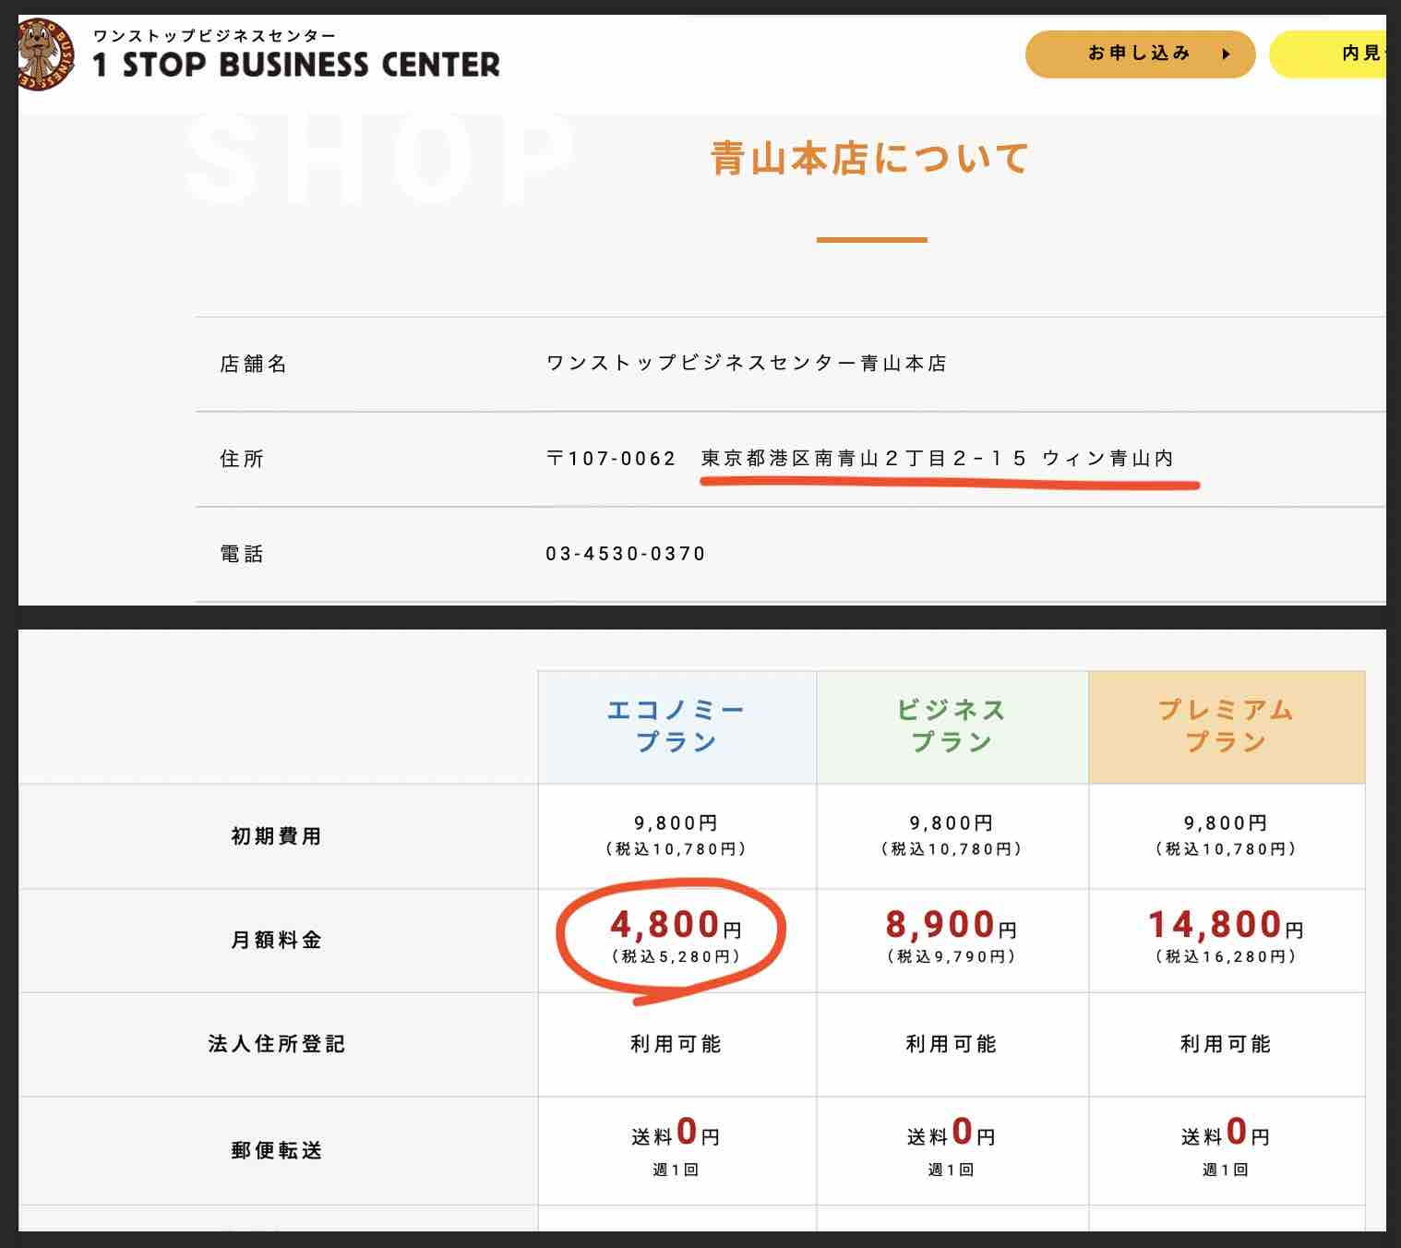Click the 月額料金 row label
This screenshot has height=1248, width=1401.
point(276,940)
